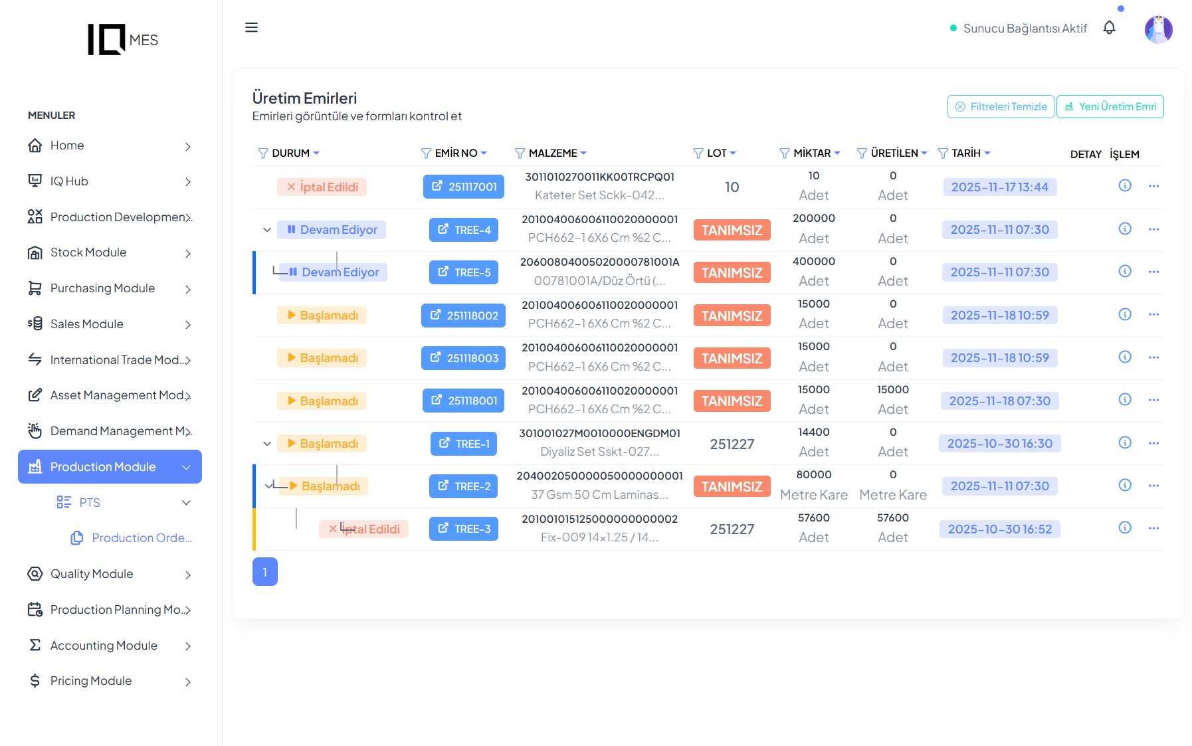This screenshot has width=1192, height=746.
Task: Go to page 1 in pagination
Action: click(264, 572)
